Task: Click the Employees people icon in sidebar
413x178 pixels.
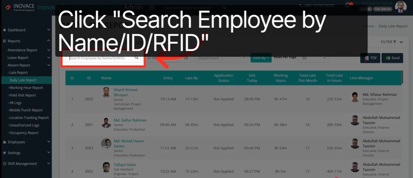Action: click(x=5, y=142)
